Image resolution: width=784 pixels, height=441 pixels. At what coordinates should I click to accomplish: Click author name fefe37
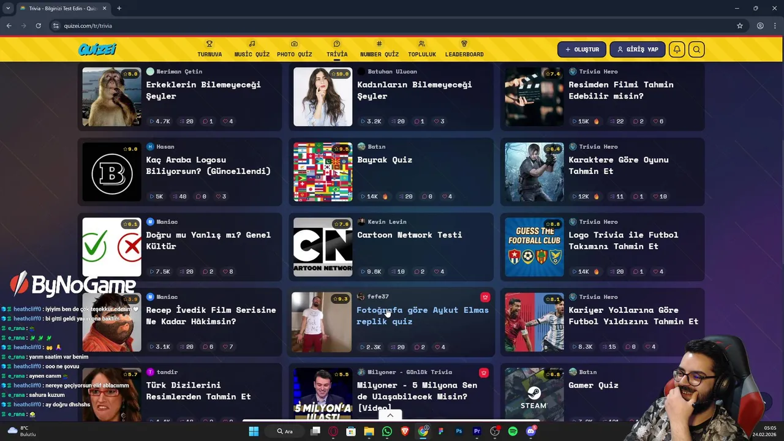(378, 297)
